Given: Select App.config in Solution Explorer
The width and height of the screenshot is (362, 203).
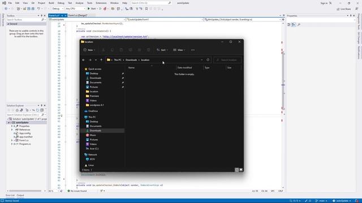Looking at the screenshot, I should pos(25,133).
